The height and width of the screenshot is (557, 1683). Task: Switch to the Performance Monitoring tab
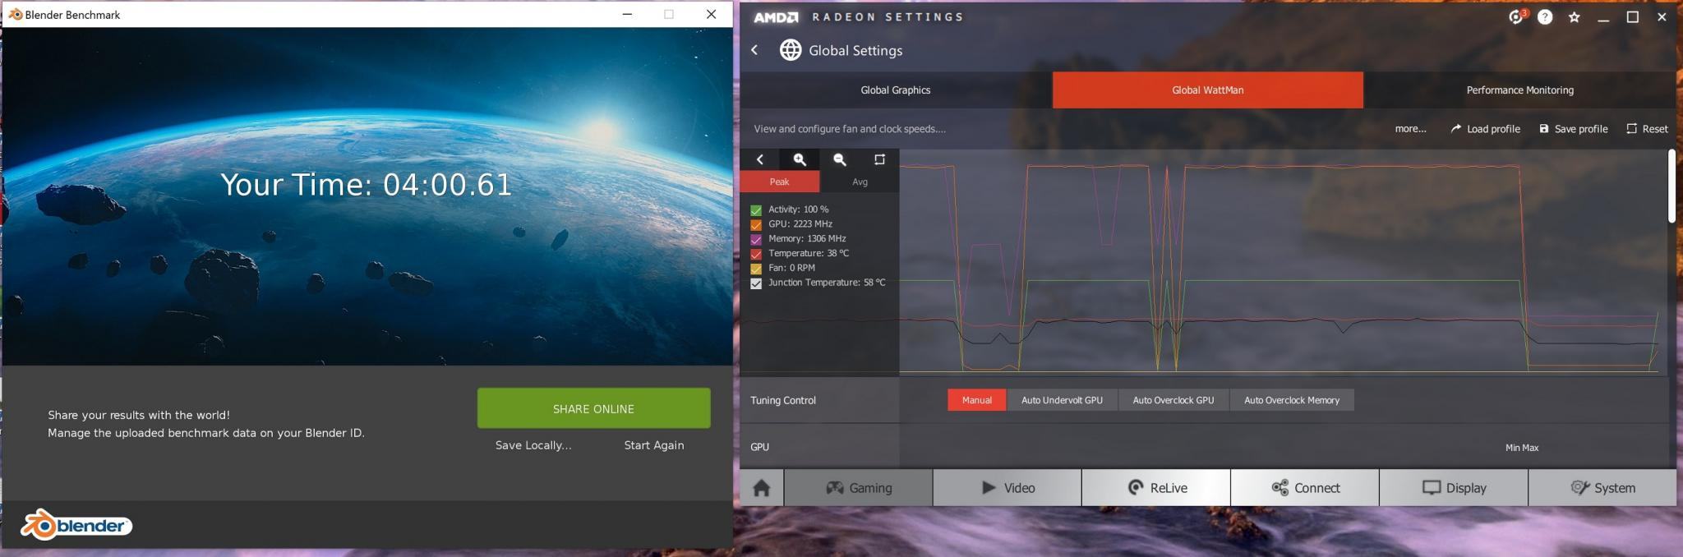(1520, 90)
